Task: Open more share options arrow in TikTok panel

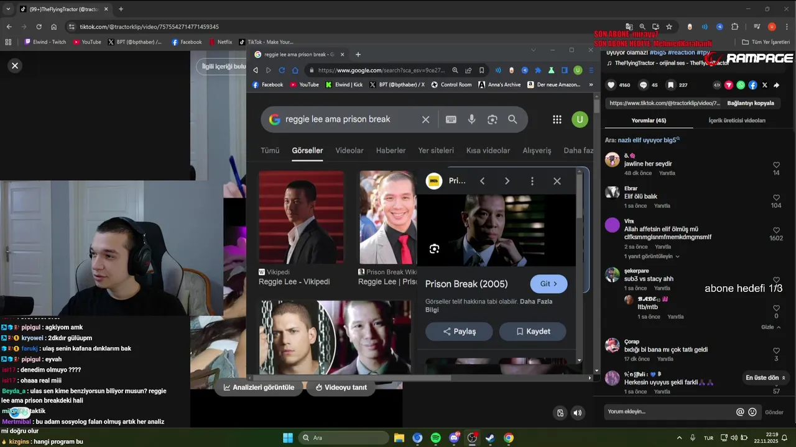Action: tap(776, 85)
